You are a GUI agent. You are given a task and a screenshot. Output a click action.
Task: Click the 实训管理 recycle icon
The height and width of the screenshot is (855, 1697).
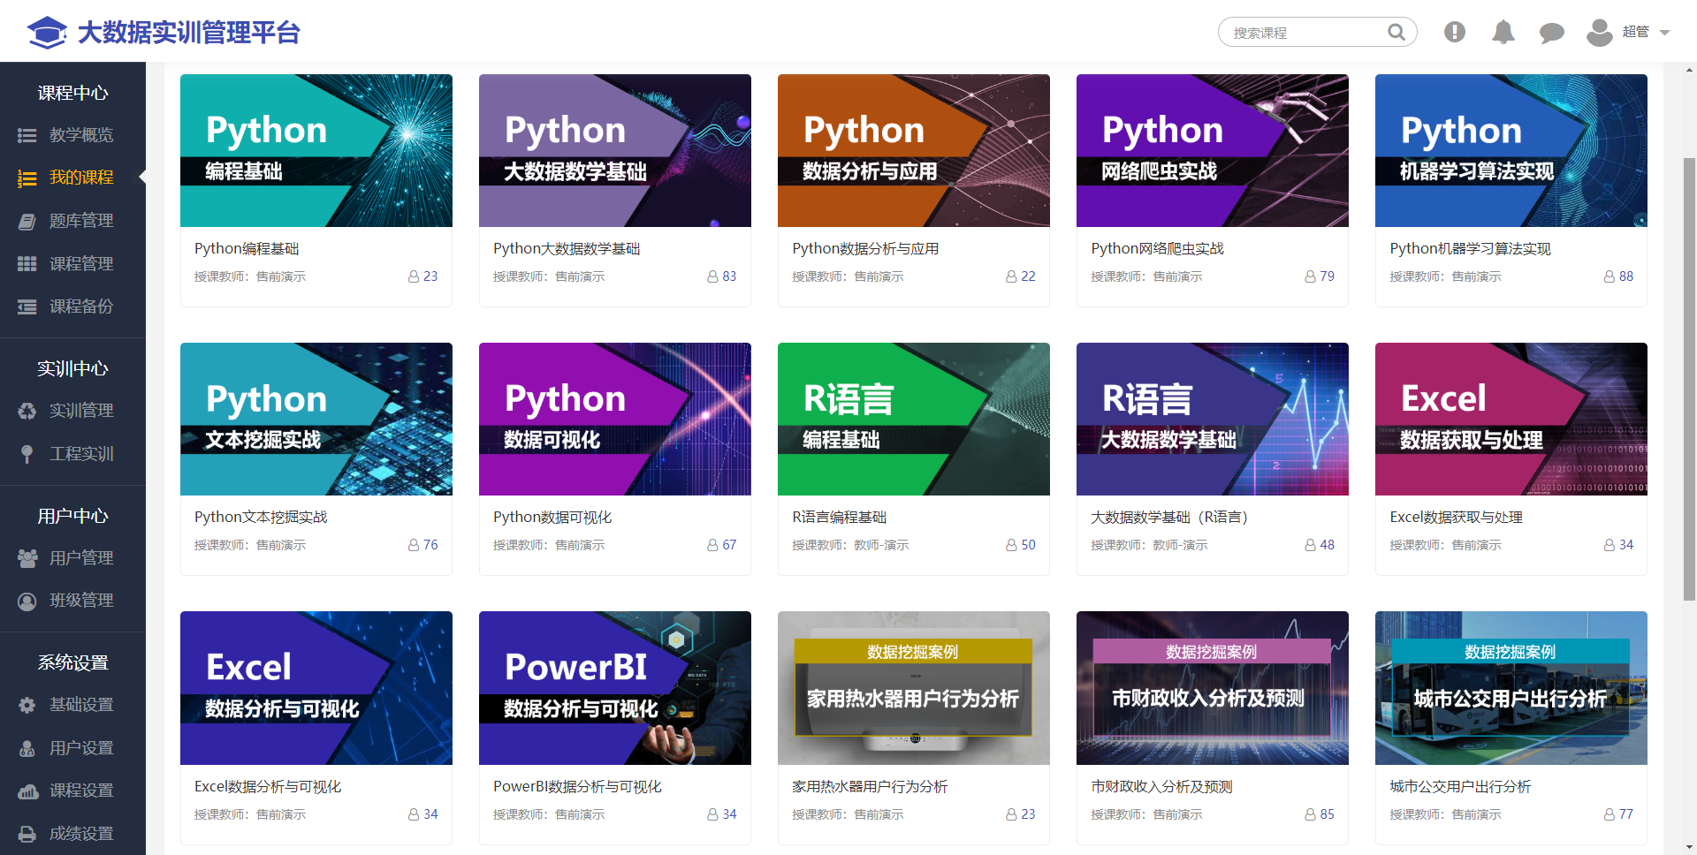tap(27, 411)
